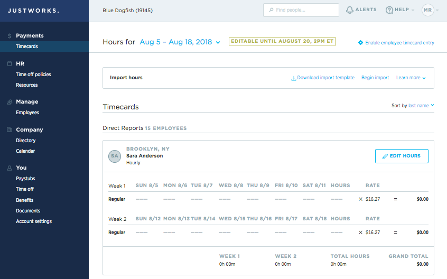447x279 pixels.
Task: Select the Aug 5 – Aug 18, 2018 period
Action: pos(176,42)
